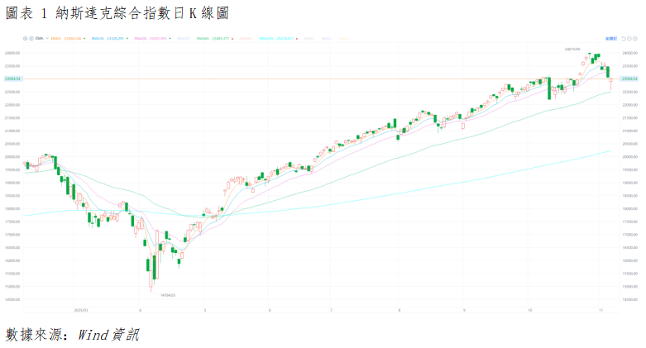Viewport: 646px width, 348px height.
Task: Click the rightmost circle icon in top-right toolbar
Action: click(636, 38)
